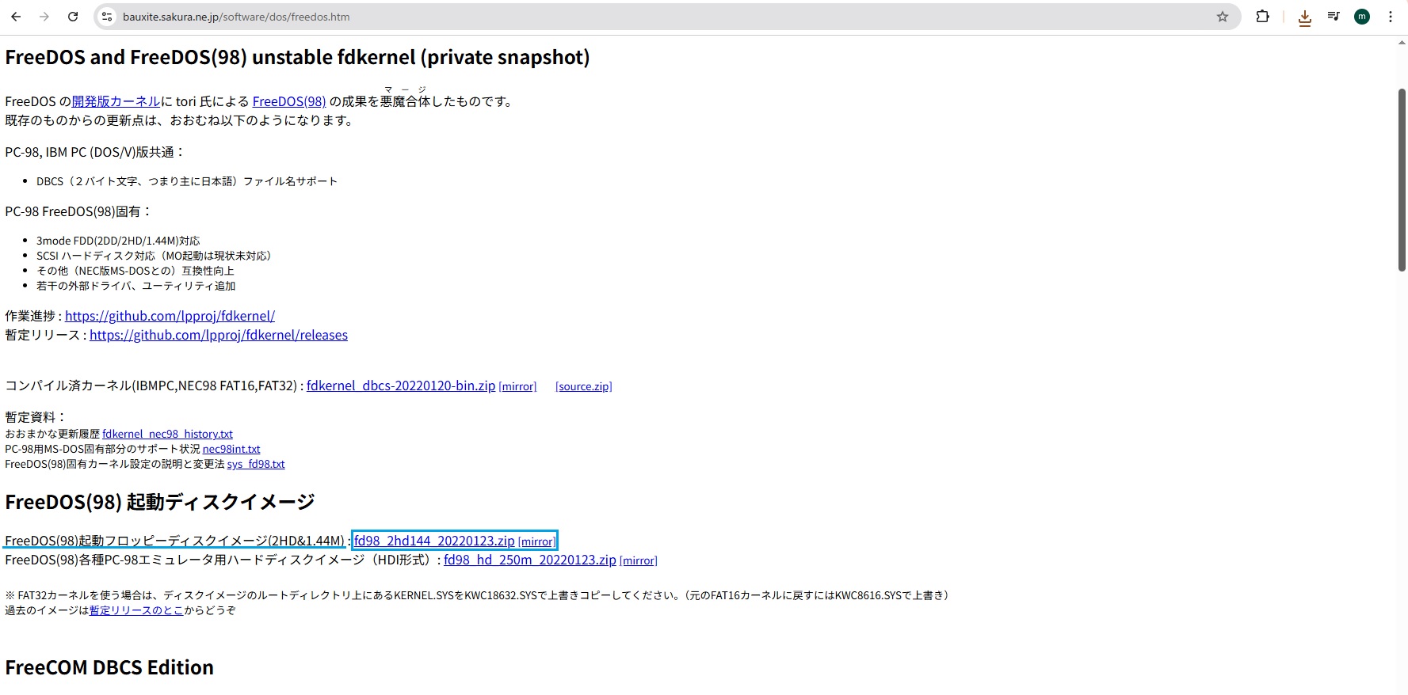This screenshot has height=695, width=1408.
Task: Open sys_fd98.txt link
Action: tap(256, 464)
